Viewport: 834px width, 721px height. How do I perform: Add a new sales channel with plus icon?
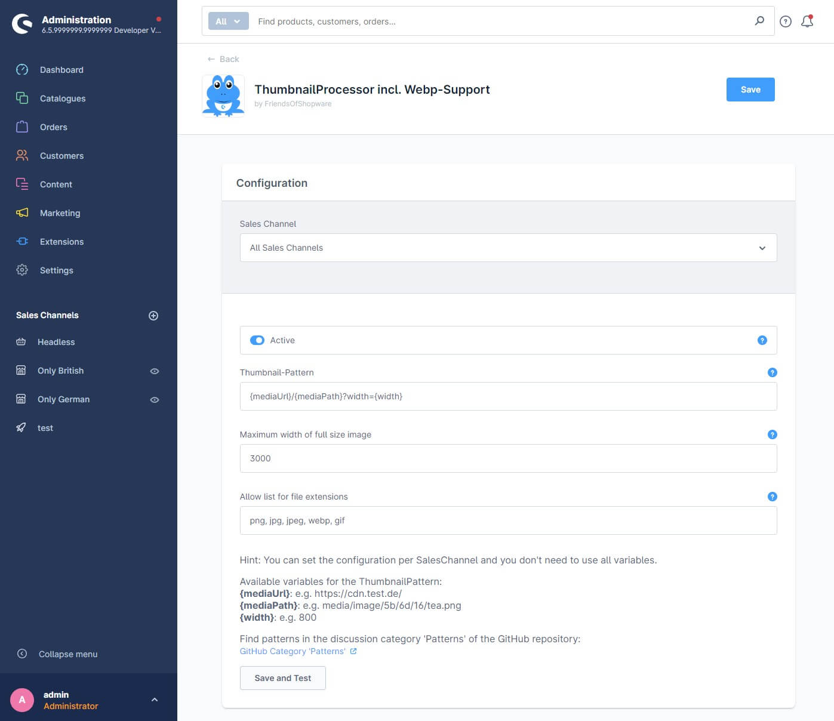pyautogui.click(x=153, y=316)
